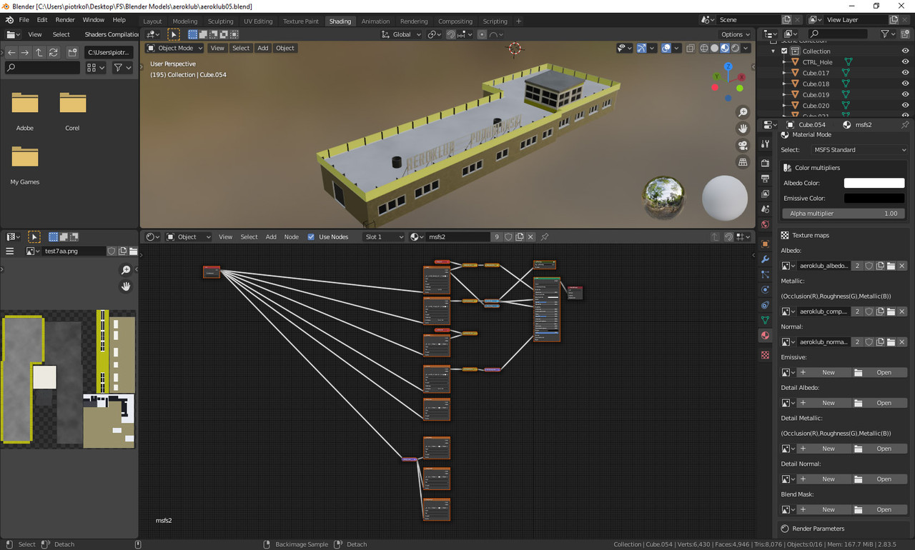Unlink the Albedo texture with X icon
Image resolution: width=915 pixels, height=550 pixels.
click(x=902, y=266)
